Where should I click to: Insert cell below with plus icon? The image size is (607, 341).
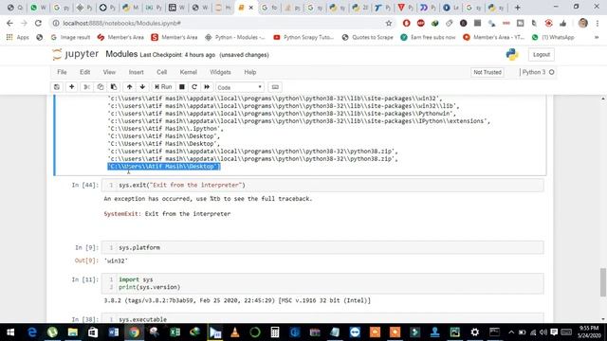tap(72, 87)
